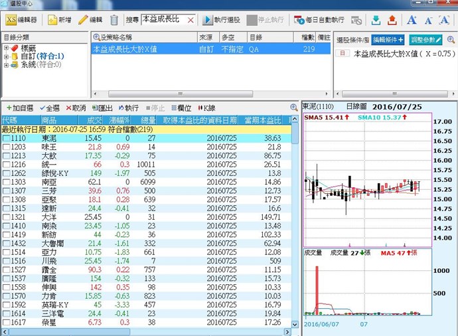This screenshot has width=458, height=336.
Task: Expand the 系統 tree node
Action: point(7,64)
